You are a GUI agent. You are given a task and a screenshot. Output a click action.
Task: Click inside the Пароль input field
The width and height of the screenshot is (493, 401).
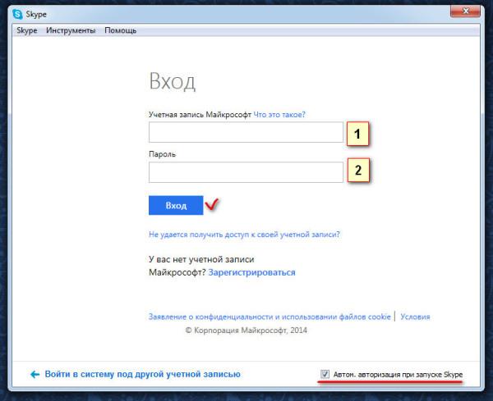click(245, 172)
